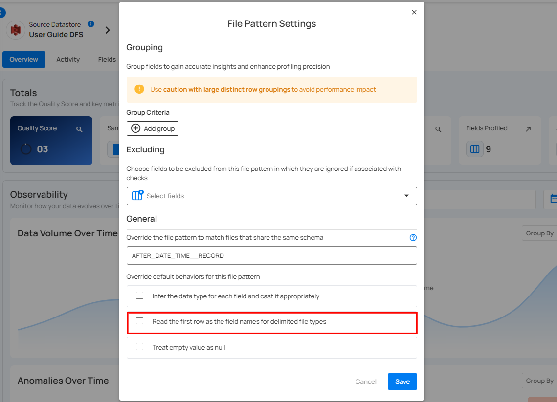Click the Save button
Image resolution: width=557 pixels, height=402 pixels.
coord(402,381)
